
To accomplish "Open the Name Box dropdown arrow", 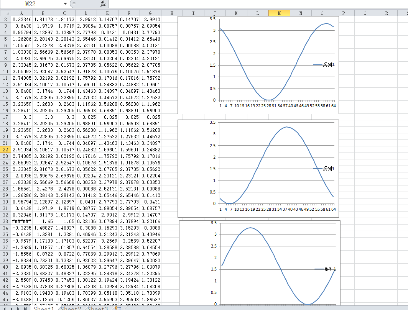I will [65, 4].
